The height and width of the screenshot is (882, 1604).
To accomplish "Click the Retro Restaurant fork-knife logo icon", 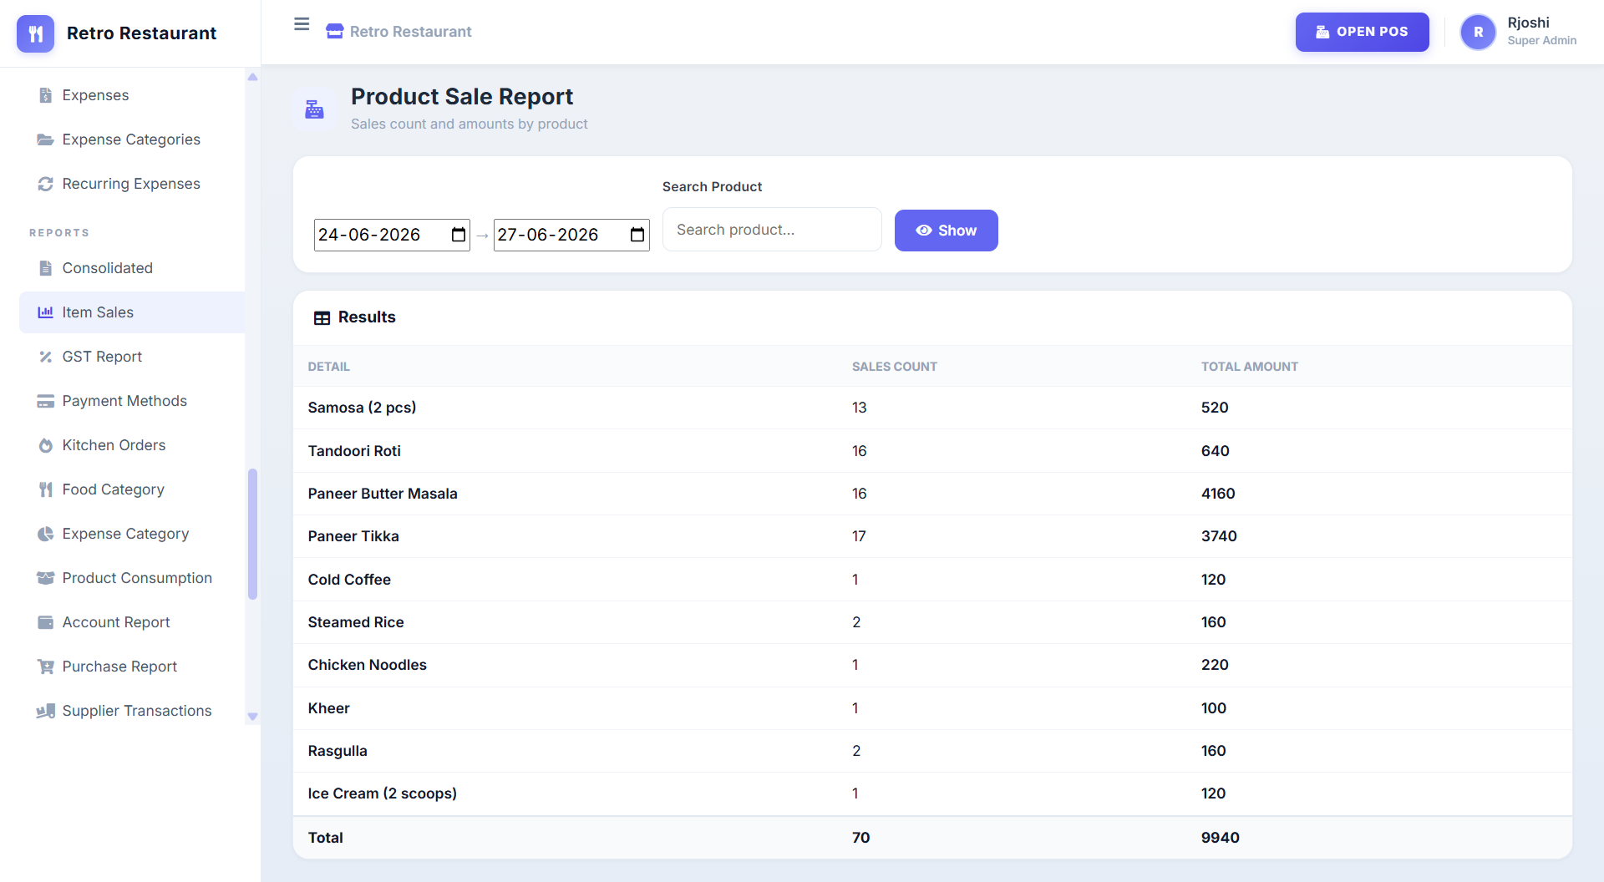I will click(35, 33).
